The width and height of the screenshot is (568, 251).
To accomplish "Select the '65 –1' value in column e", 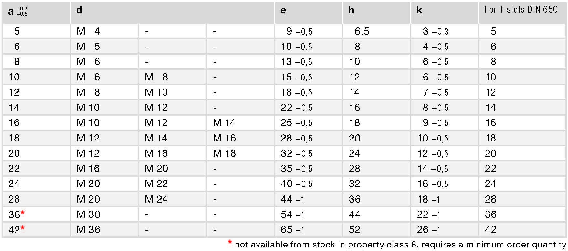I will click(292, 230).
